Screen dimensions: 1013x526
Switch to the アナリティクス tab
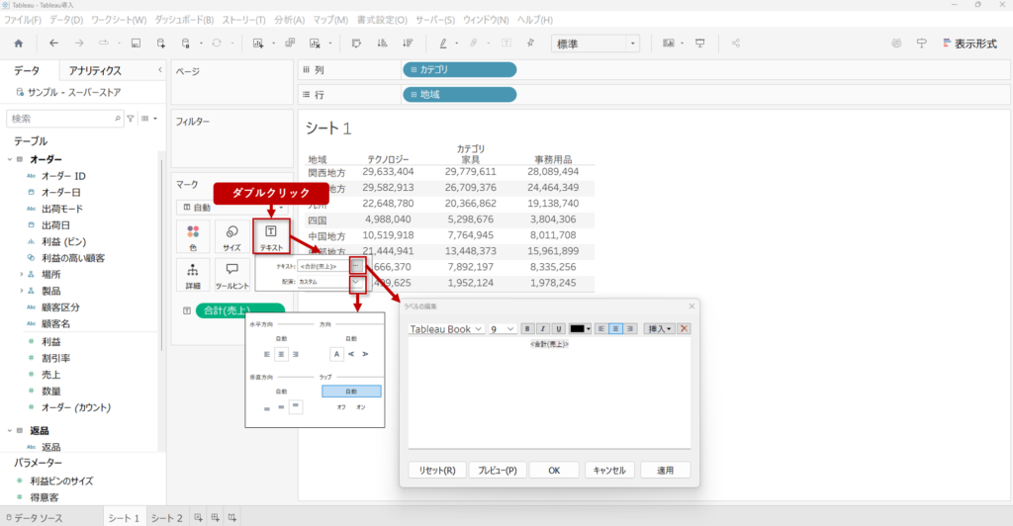click(95, 70)
